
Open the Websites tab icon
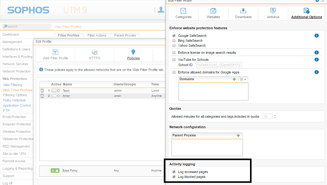[213, 11]
